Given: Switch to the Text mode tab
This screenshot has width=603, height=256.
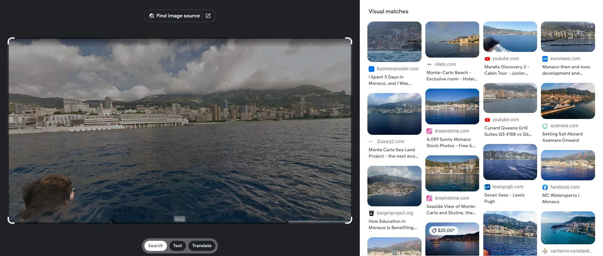Looking at the screenshot, I should [177, 246].
